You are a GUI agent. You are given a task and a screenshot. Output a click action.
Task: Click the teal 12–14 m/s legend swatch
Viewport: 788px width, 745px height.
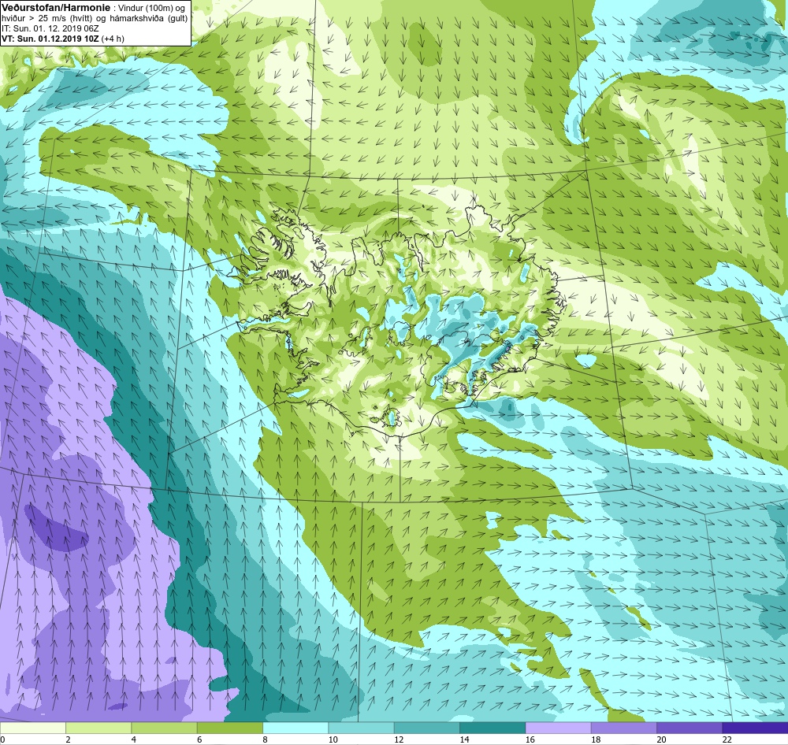tap(426, 728)
